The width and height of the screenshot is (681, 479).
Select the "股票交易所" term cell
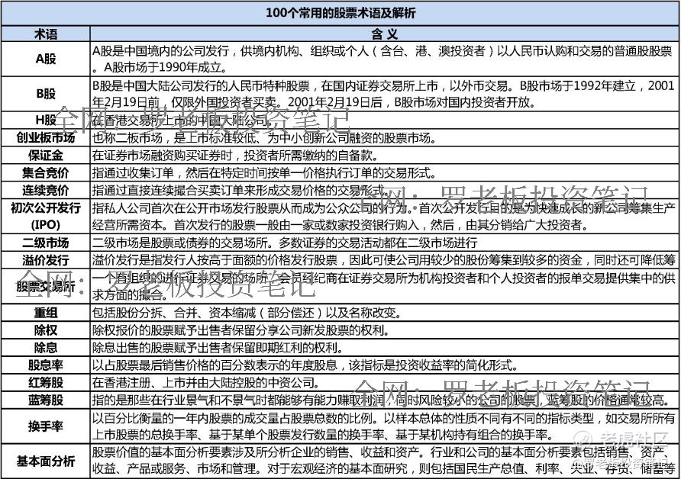(x=46, y=286)
